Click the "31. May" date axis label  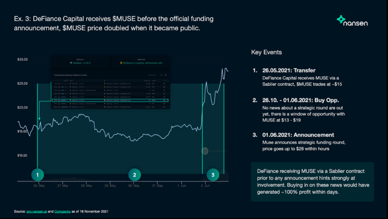157,186
